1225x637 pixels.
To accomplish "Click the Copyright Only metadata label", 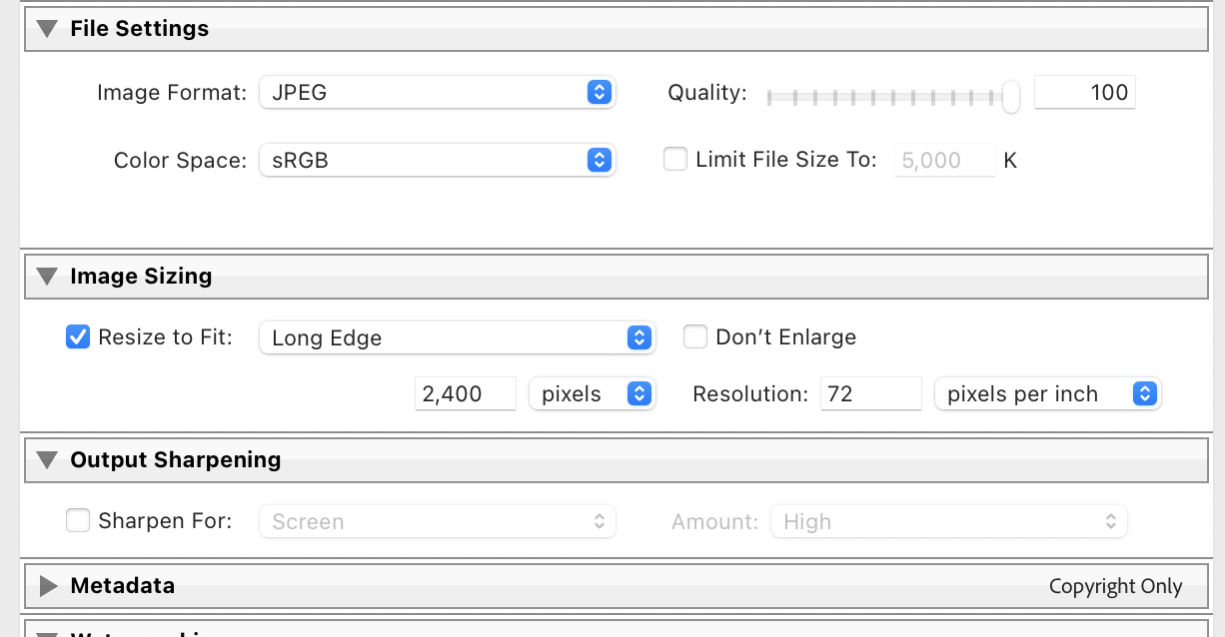I will pos(1116,586).
